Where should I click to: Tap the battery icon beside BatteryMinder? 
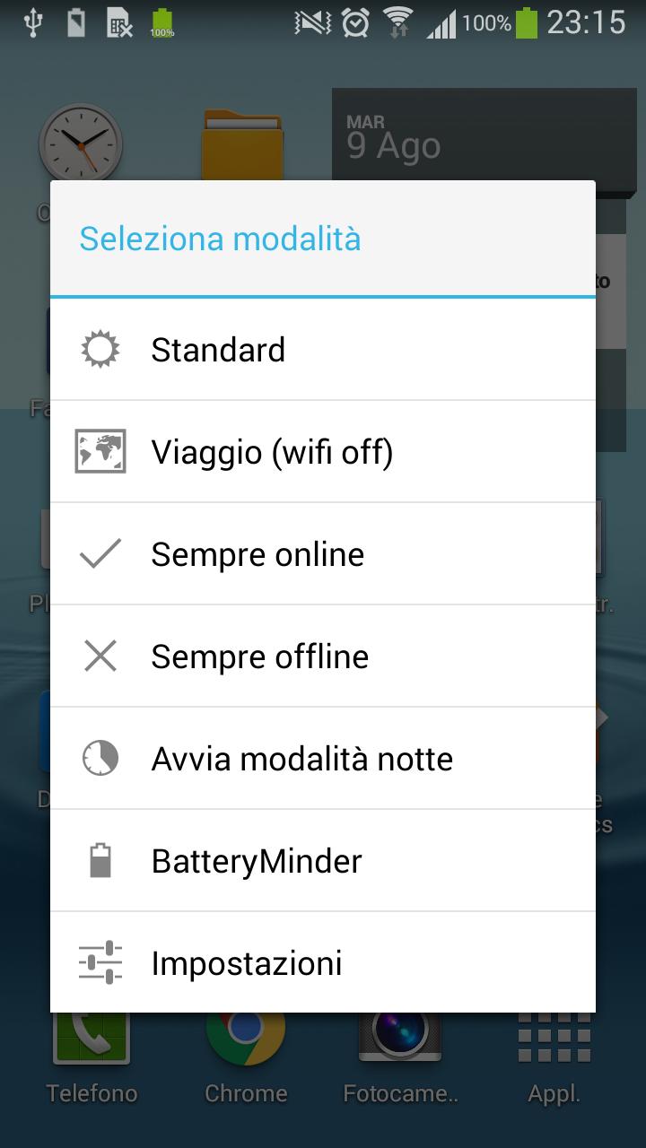(x=100, y=861)
